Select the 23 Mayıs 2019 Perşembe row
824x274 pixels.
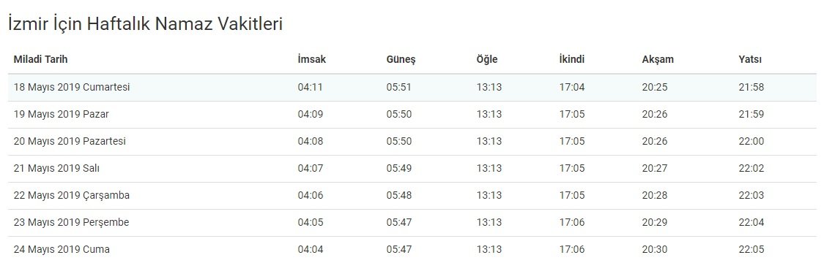412,223
